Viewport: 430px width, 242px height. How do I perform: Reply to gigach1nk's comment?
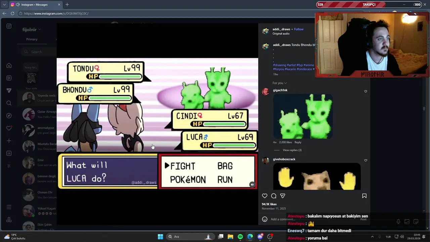[x=298, y=143]
